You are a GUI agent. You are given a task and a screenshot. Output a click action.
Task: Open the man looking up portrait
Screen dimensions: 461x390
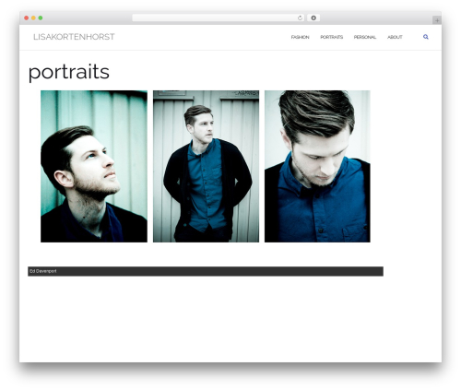click(94, 166)
